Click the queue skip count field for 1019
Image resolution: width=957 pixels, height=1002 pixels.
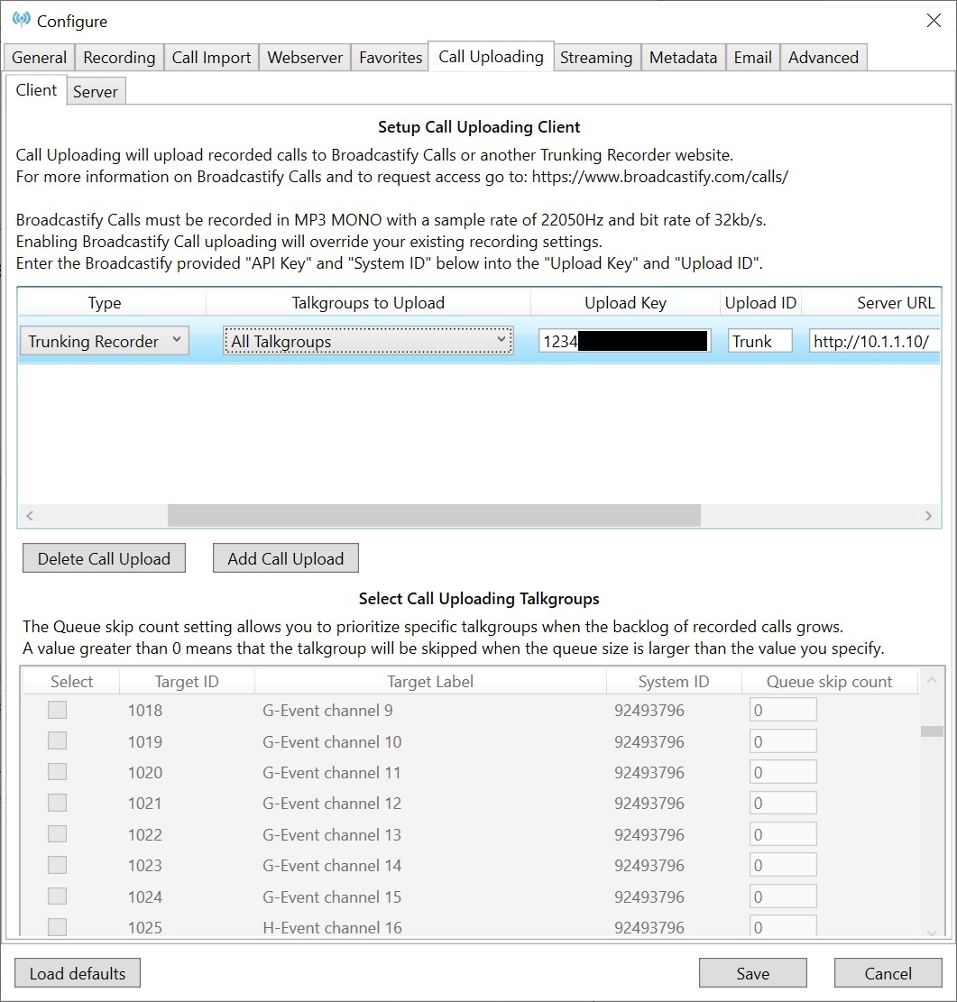tap(783, 741)
